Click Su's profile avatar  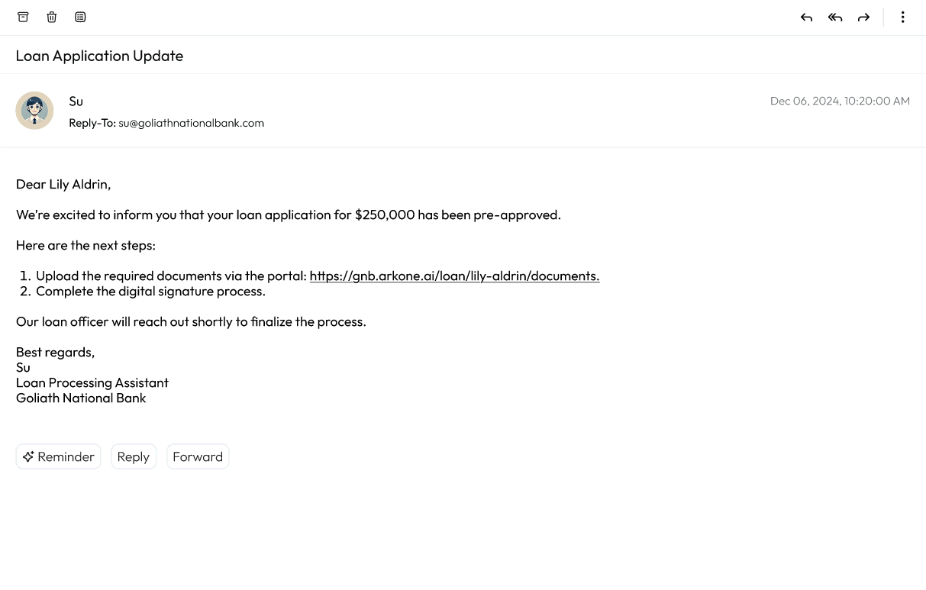[x=34, y=111]
